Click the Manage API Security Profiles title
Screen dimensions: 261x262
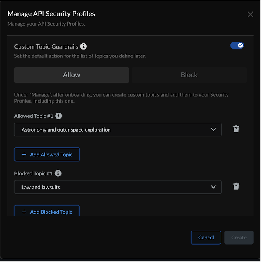(x=51, y=14)
